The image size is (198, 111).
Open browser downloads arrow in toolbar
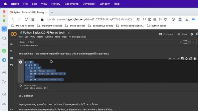pos(187,19)
